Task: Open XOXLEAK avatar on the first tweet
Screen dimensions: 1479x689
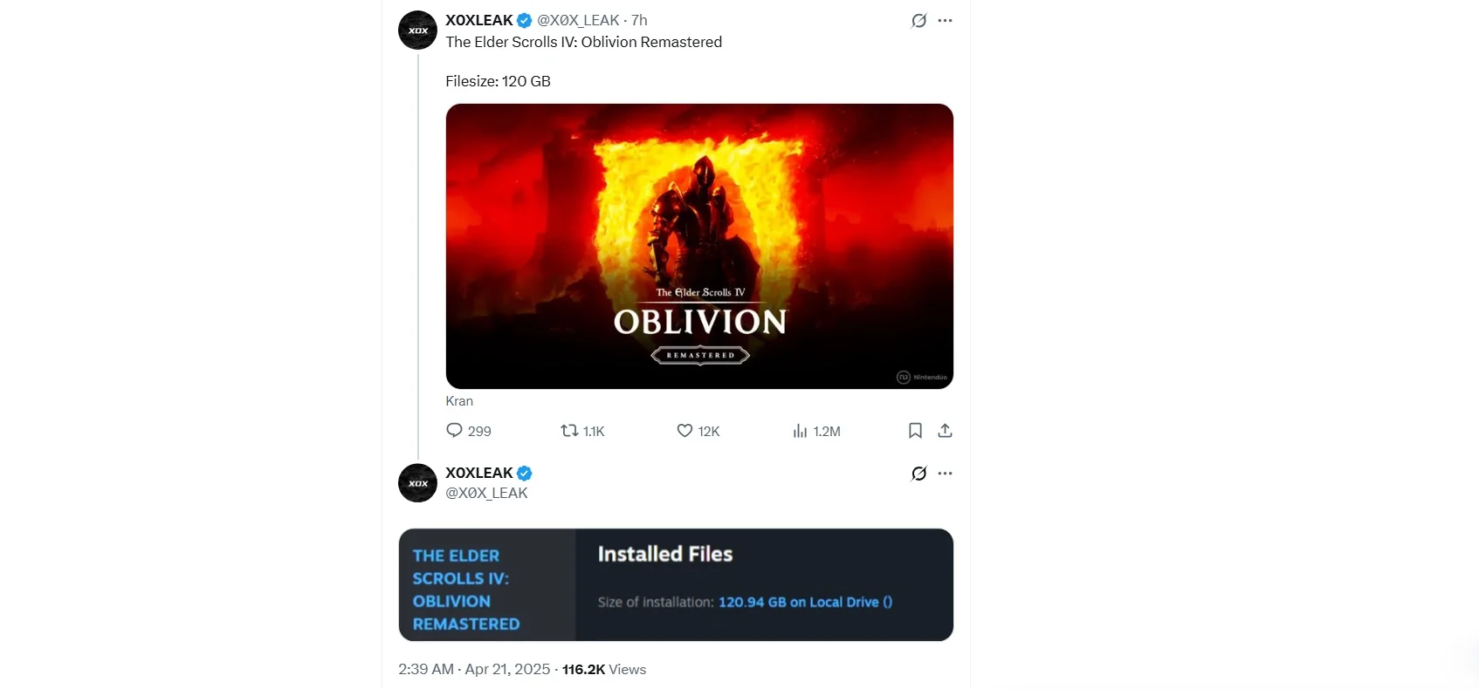Action: point(417,31)
